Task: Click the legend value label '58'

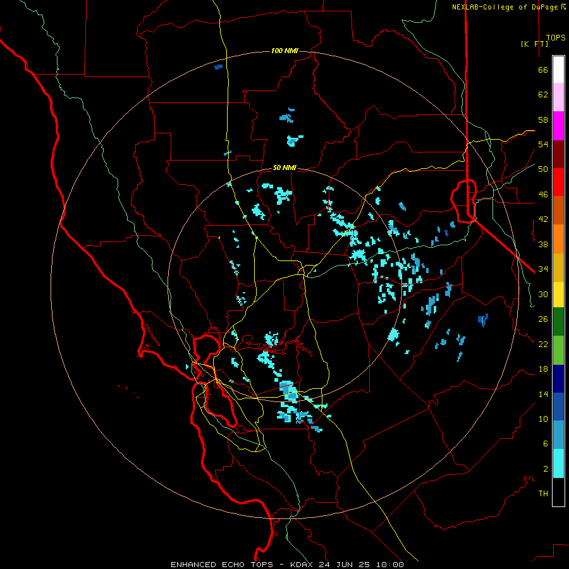Action: (543, 119)
